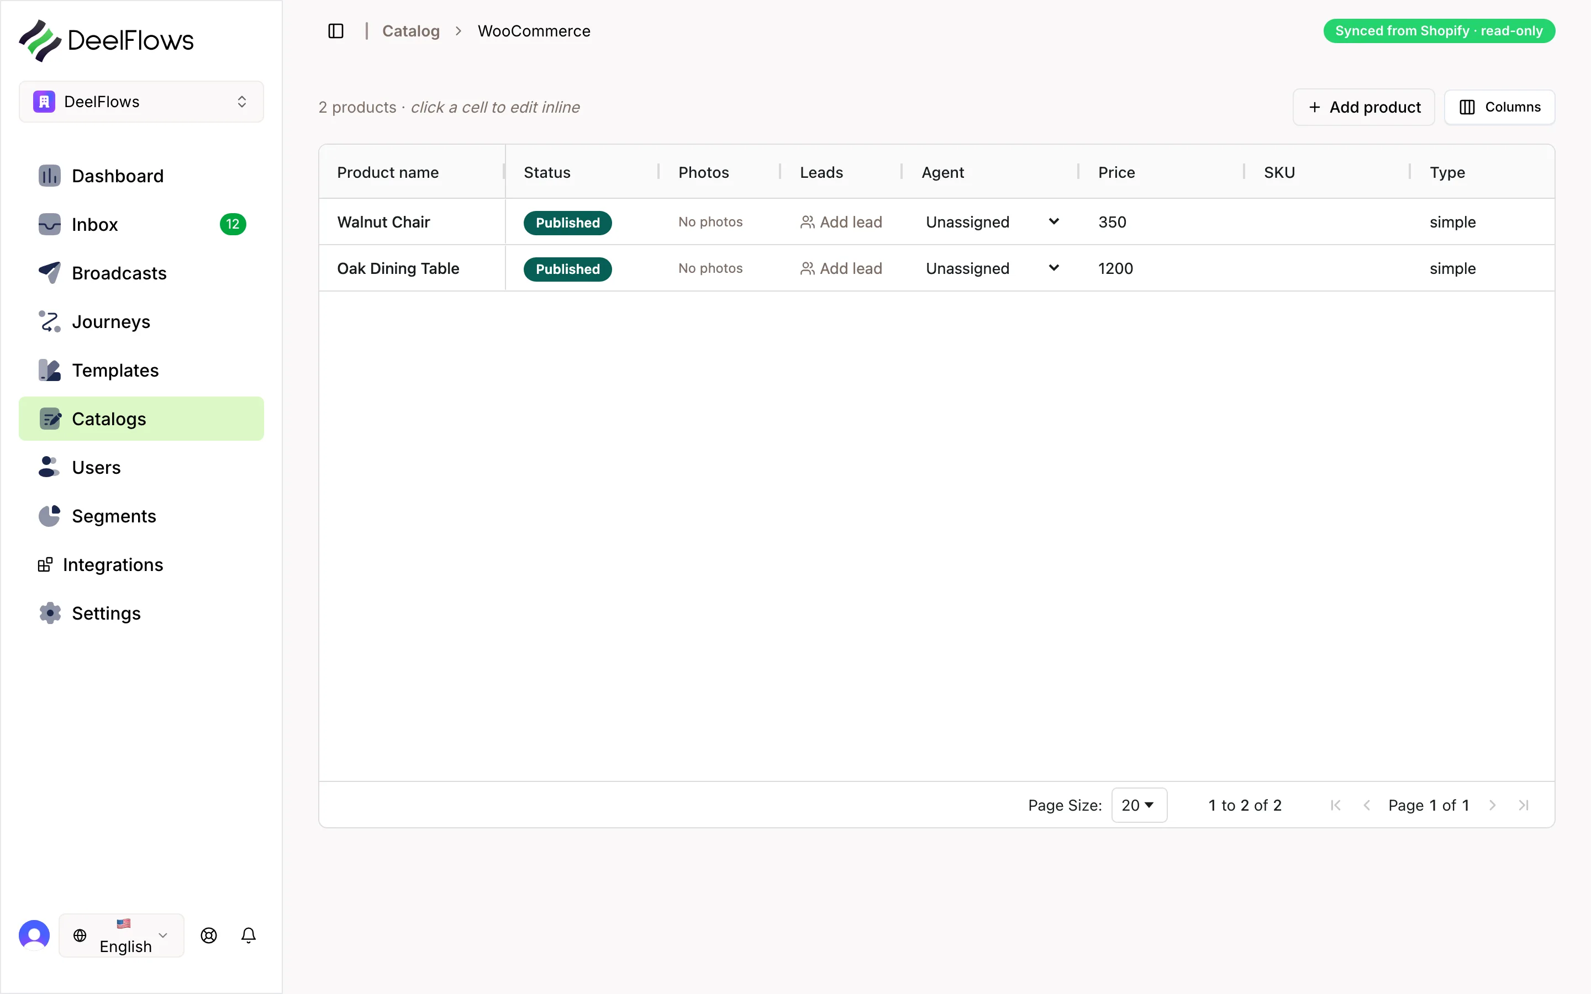The height and width of the screenshot is (994, 1591).
Task: Click the Templates icon
Action: click(x=49, y=370)
